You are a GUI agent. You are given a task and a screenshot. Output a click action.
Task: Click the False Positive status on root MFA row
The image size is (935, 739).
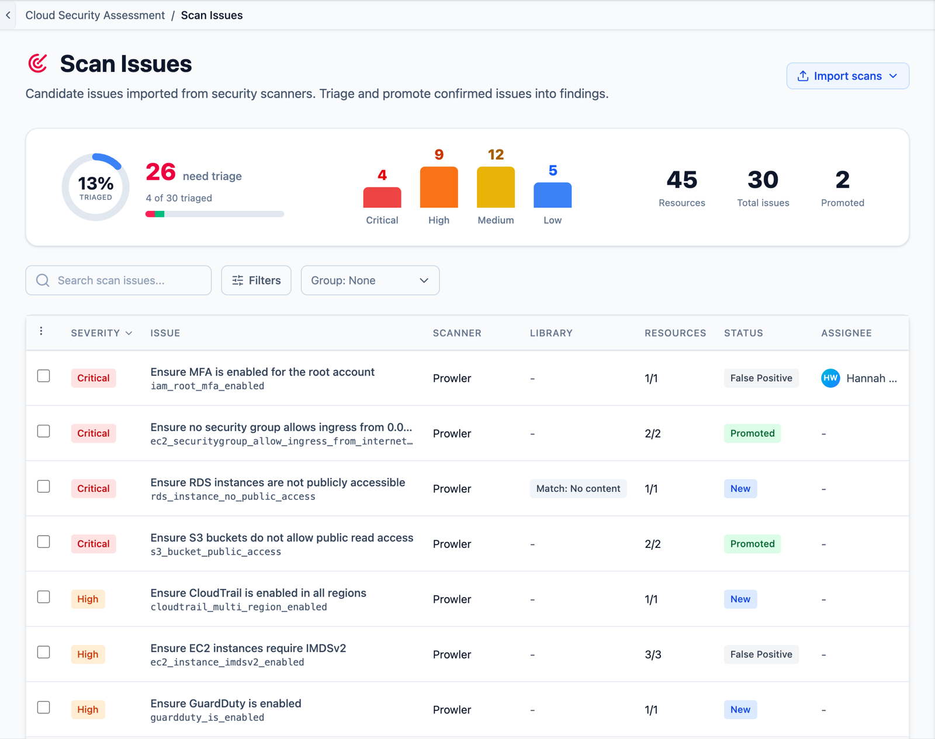click(x=761, y=378)
